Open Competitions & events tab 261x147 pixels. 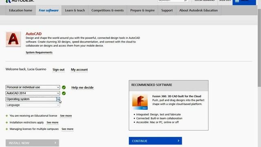[108, 10]
